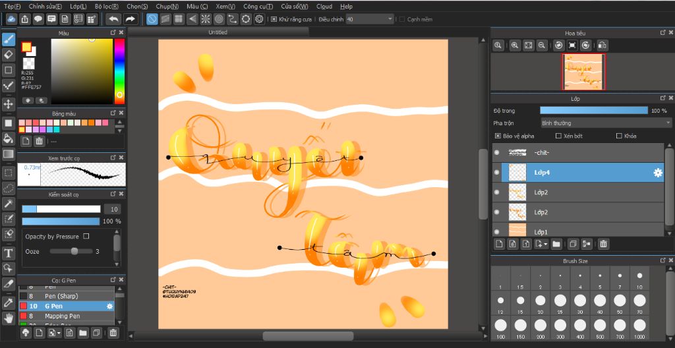This screenshot has height=348, width=675.
Task: Open Lớp4 layer settings gear
Action: [658, 173]
